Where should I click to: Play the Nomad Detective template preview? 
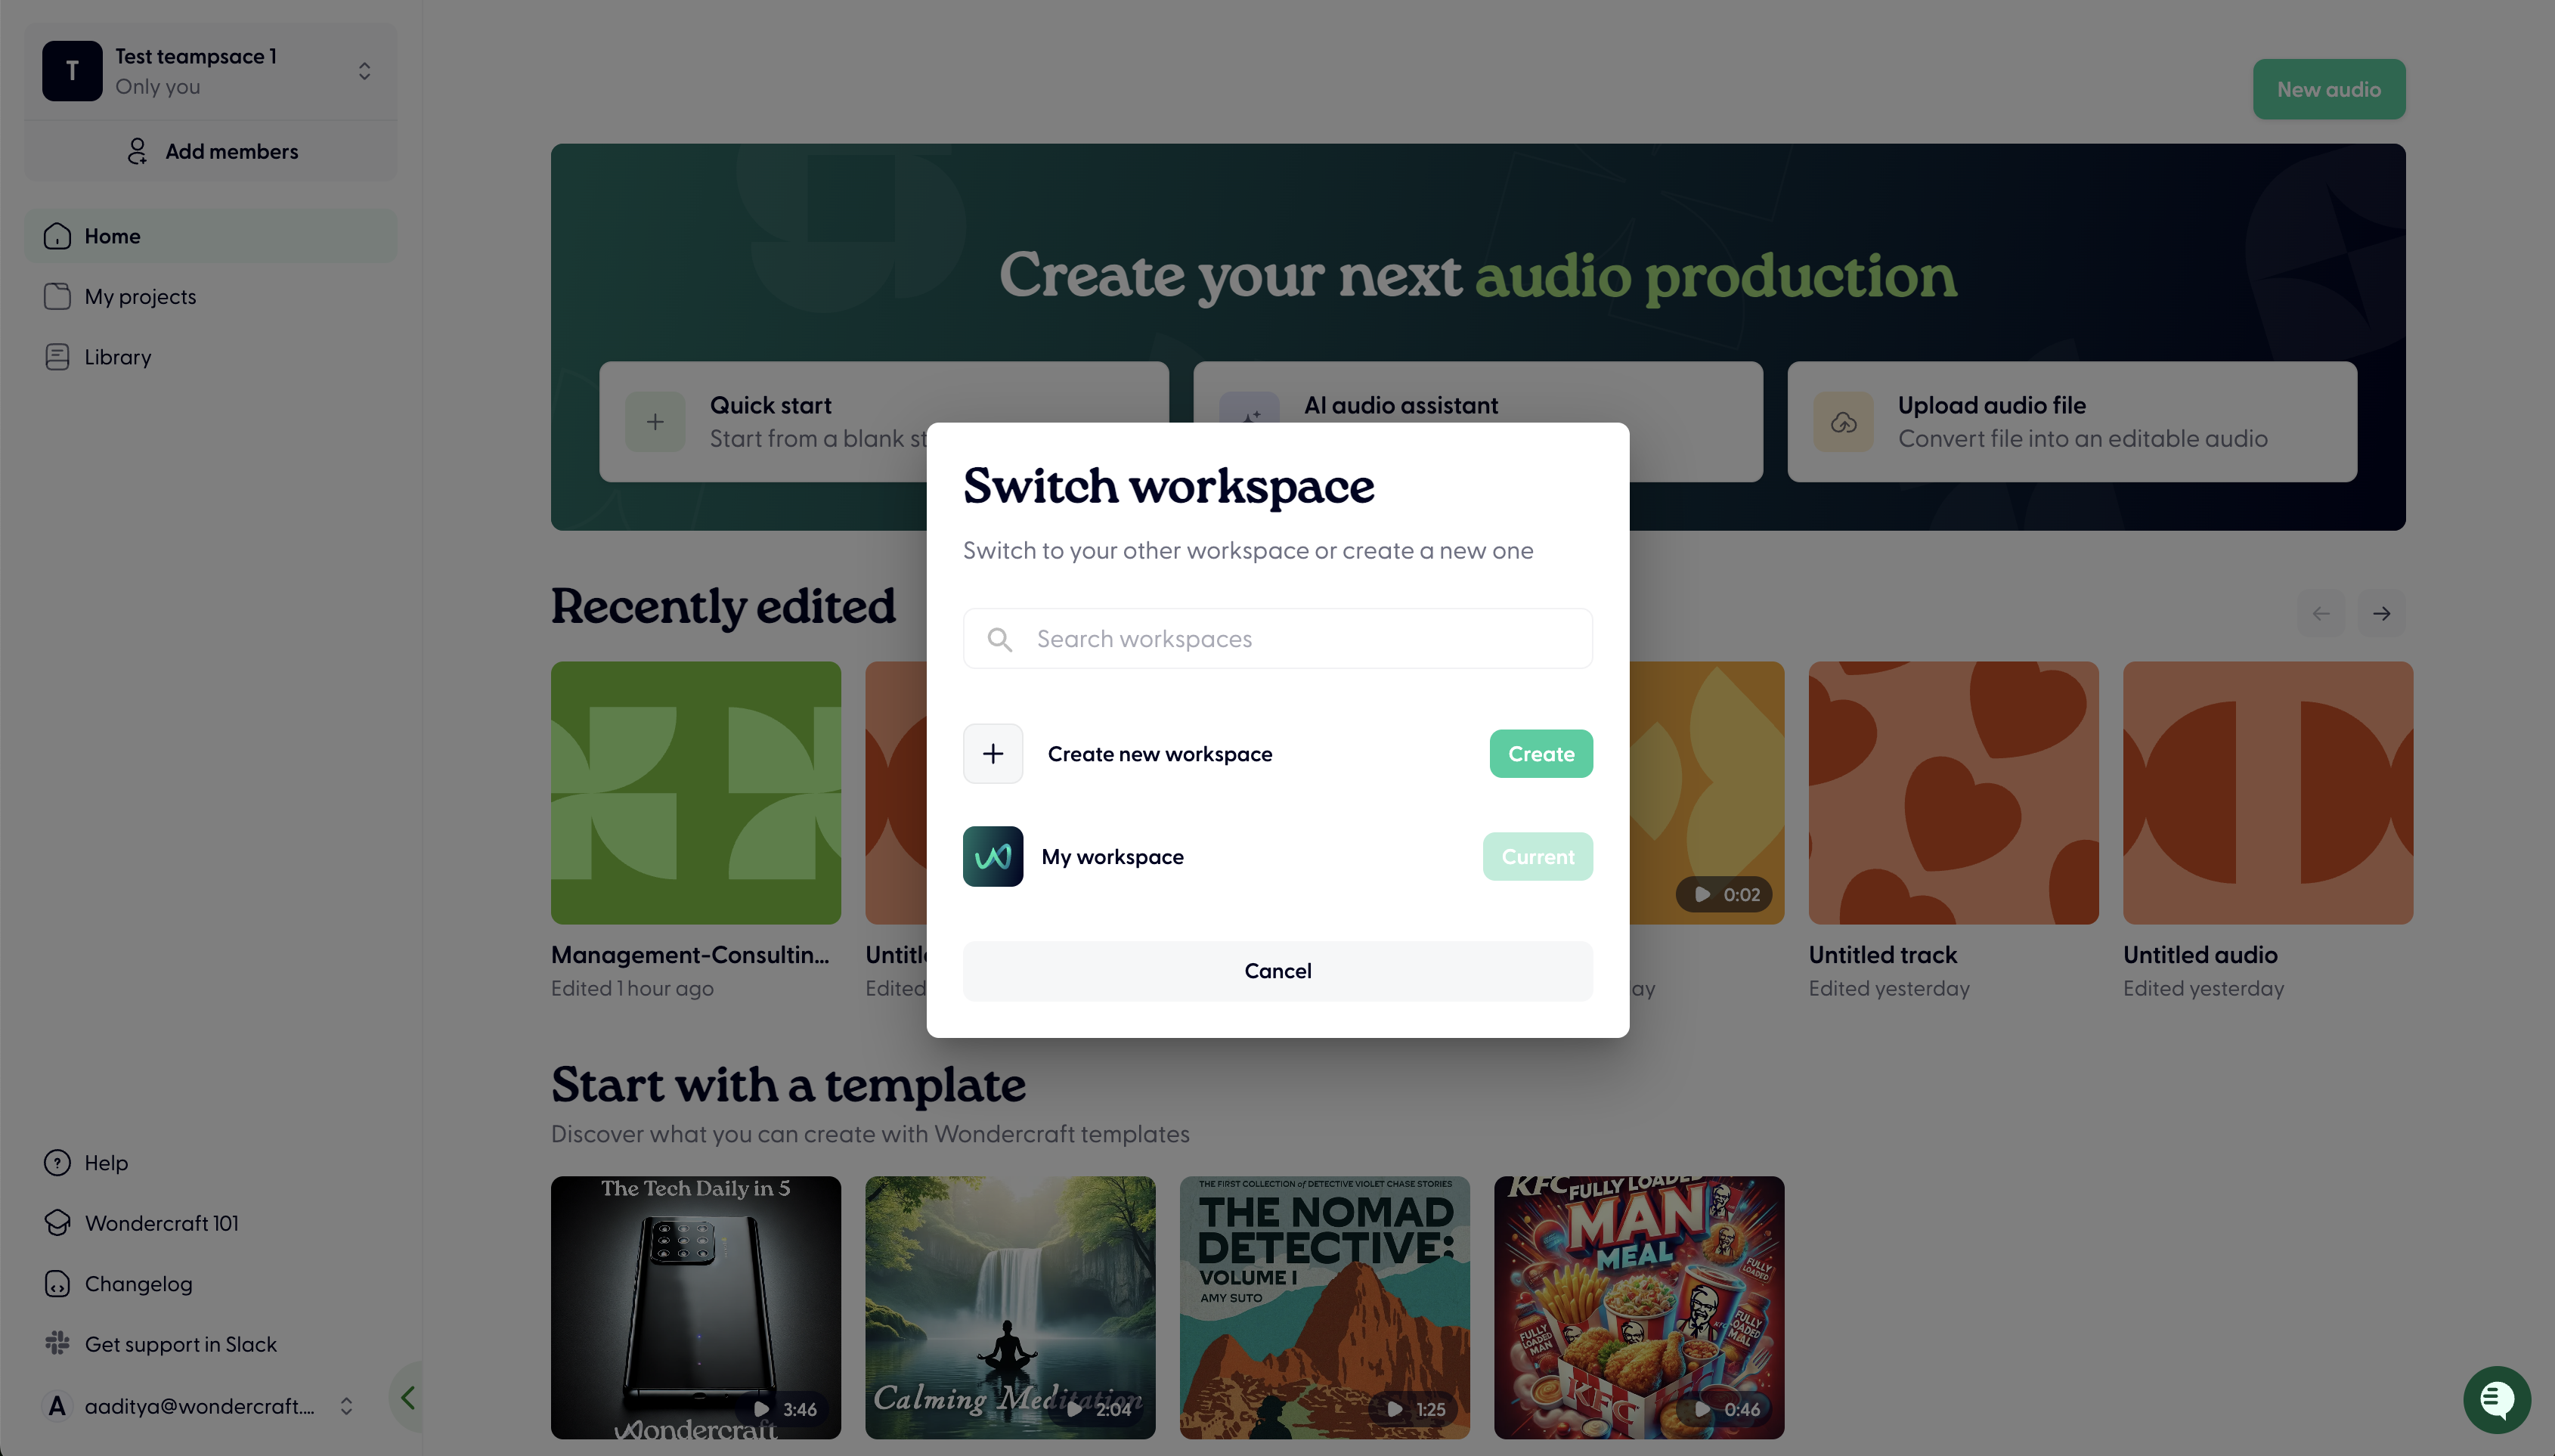[x=1395, y=1409]
